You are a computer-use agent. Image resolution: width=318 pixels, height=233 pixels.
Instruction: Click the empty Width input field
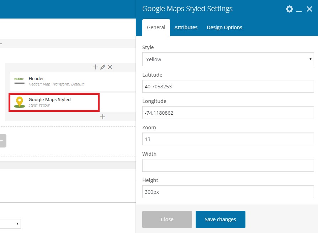(228, 165)
